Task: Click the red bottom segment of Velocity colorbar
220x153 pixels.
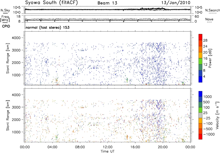Action: (200, 137)
